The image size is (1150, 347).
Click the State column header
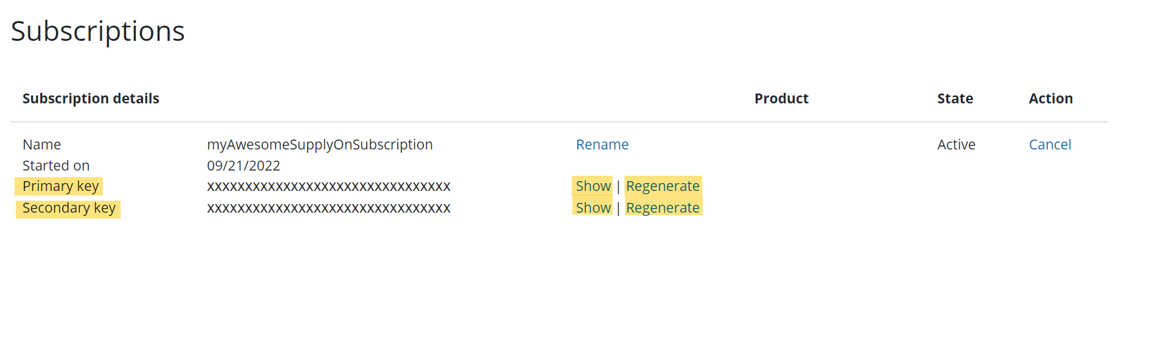point(955,99)
